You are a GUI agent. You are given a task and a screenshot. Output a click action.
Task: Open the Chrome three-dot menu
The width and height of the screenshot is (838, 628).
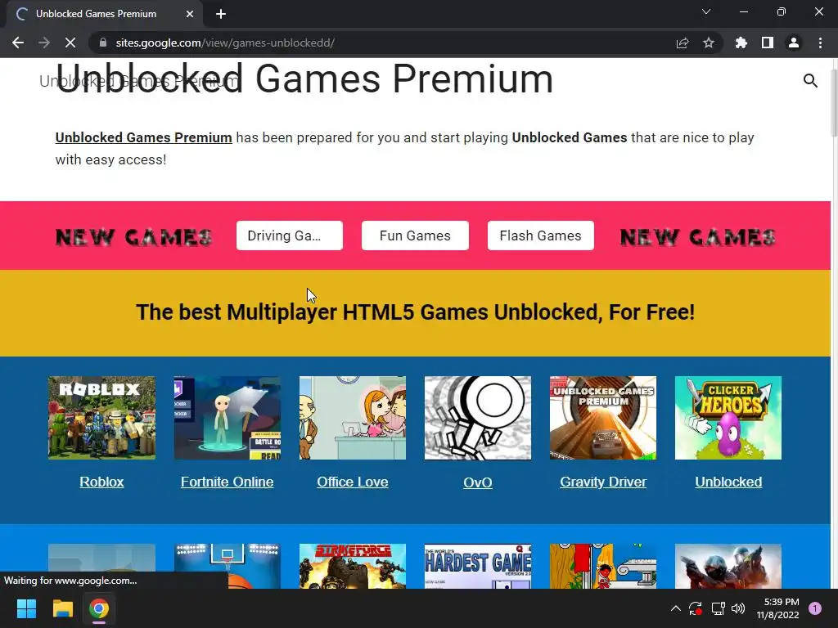(820, 43)
